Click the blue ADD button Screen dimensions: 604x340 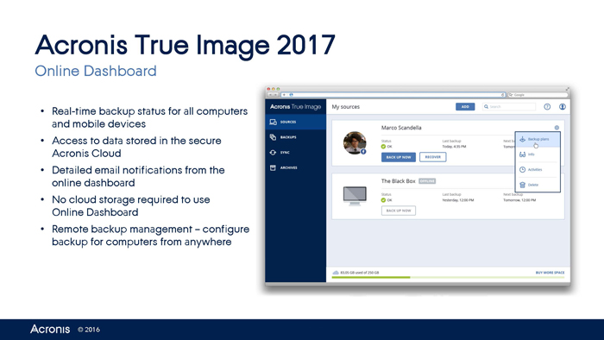465,107
